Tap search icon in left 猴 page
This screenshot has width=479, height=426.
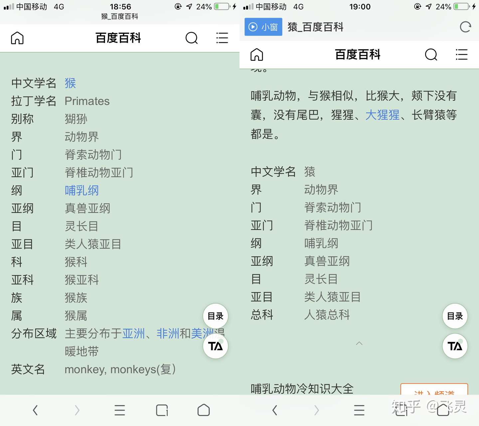[x=191, y=38]
